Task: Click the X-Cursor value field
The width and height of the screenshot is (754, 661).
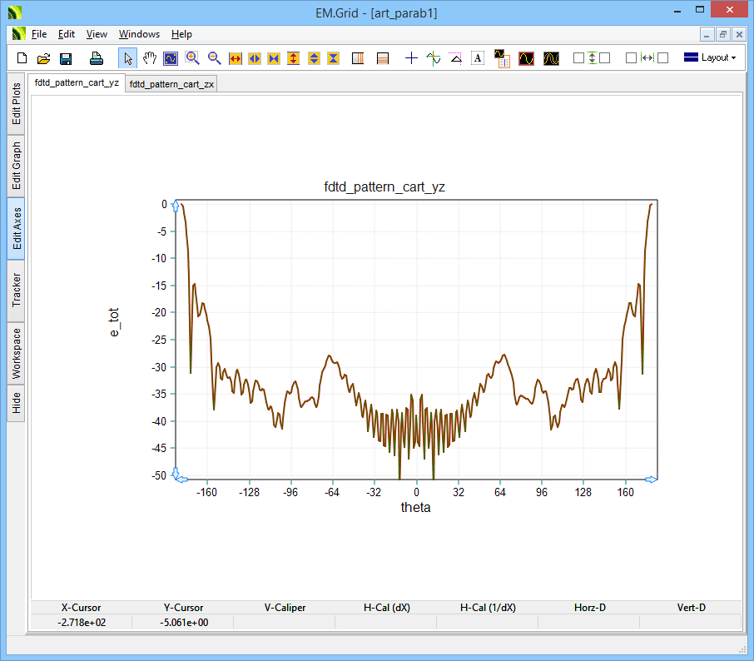Action: pyautogui.click(x=82, y=623)
